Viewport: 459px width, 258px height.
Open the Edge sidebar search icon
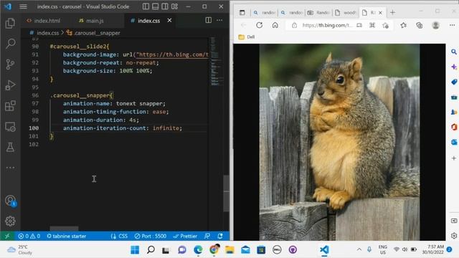(x=454, y=52)
